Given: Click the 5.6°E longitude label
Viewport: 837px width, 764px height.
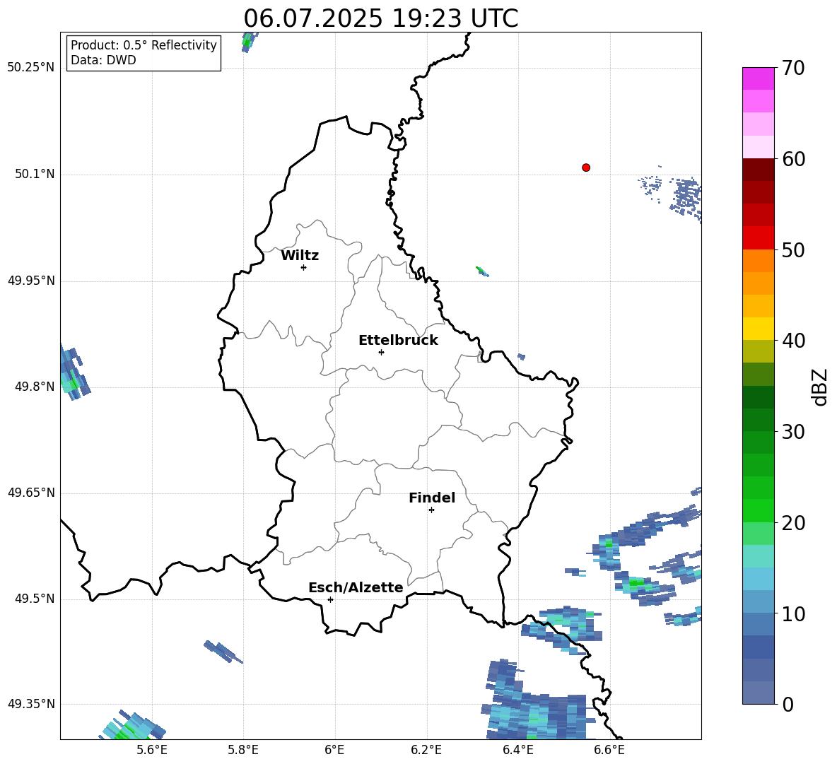Looking at the screenshot, I should click(x=152, y=750).
